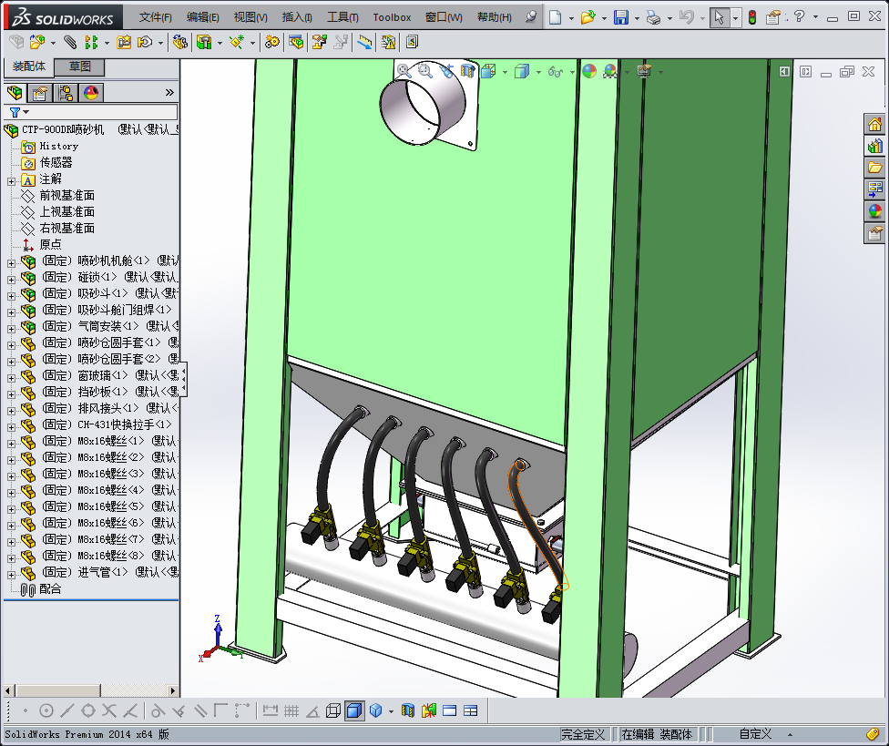The width and height of the screenshot is (889, 746).
Task: Switch to the 草图 tab
Action: (x=79, y=66)
